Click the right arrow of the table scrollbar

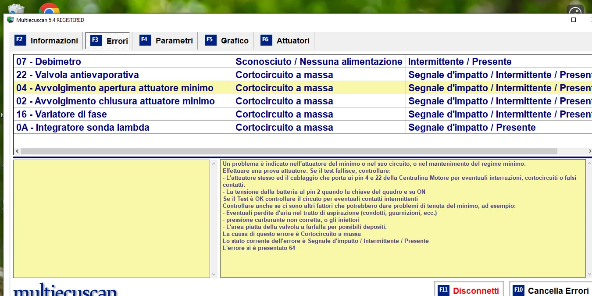(x=589, y=151)
